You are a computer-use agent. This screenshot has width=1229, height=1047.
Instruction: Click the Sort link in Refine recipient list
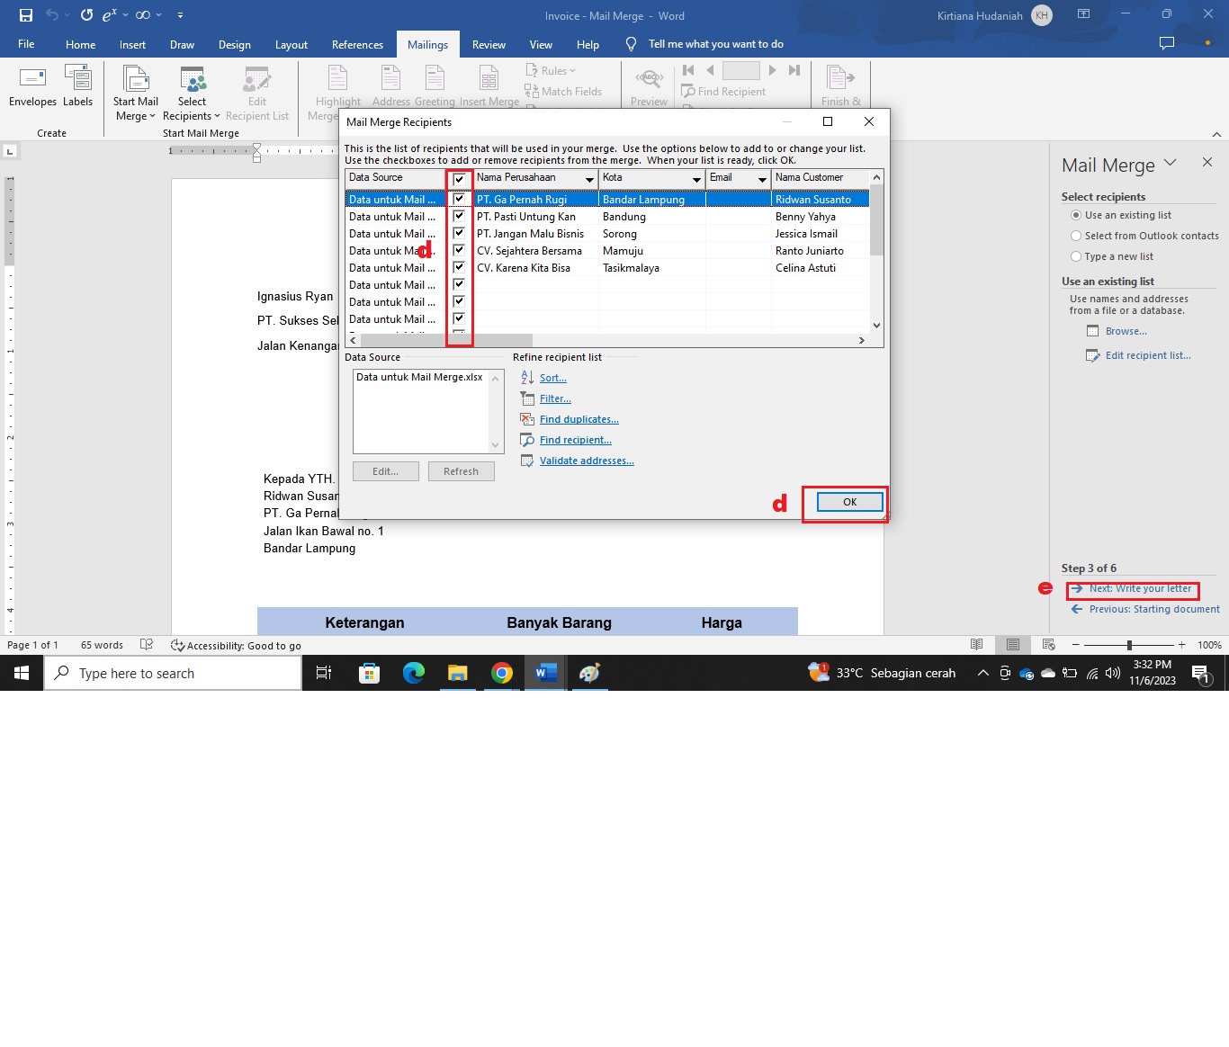[x=552, y=378]
